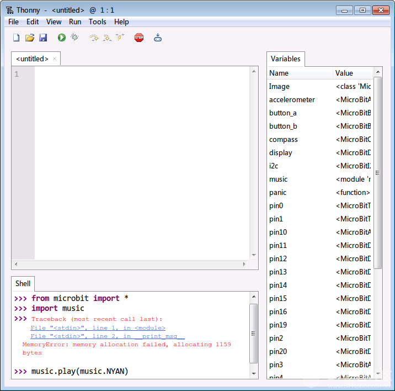Select the Image variable row
The width and height of the screenshot is (395, 391).
320,86
